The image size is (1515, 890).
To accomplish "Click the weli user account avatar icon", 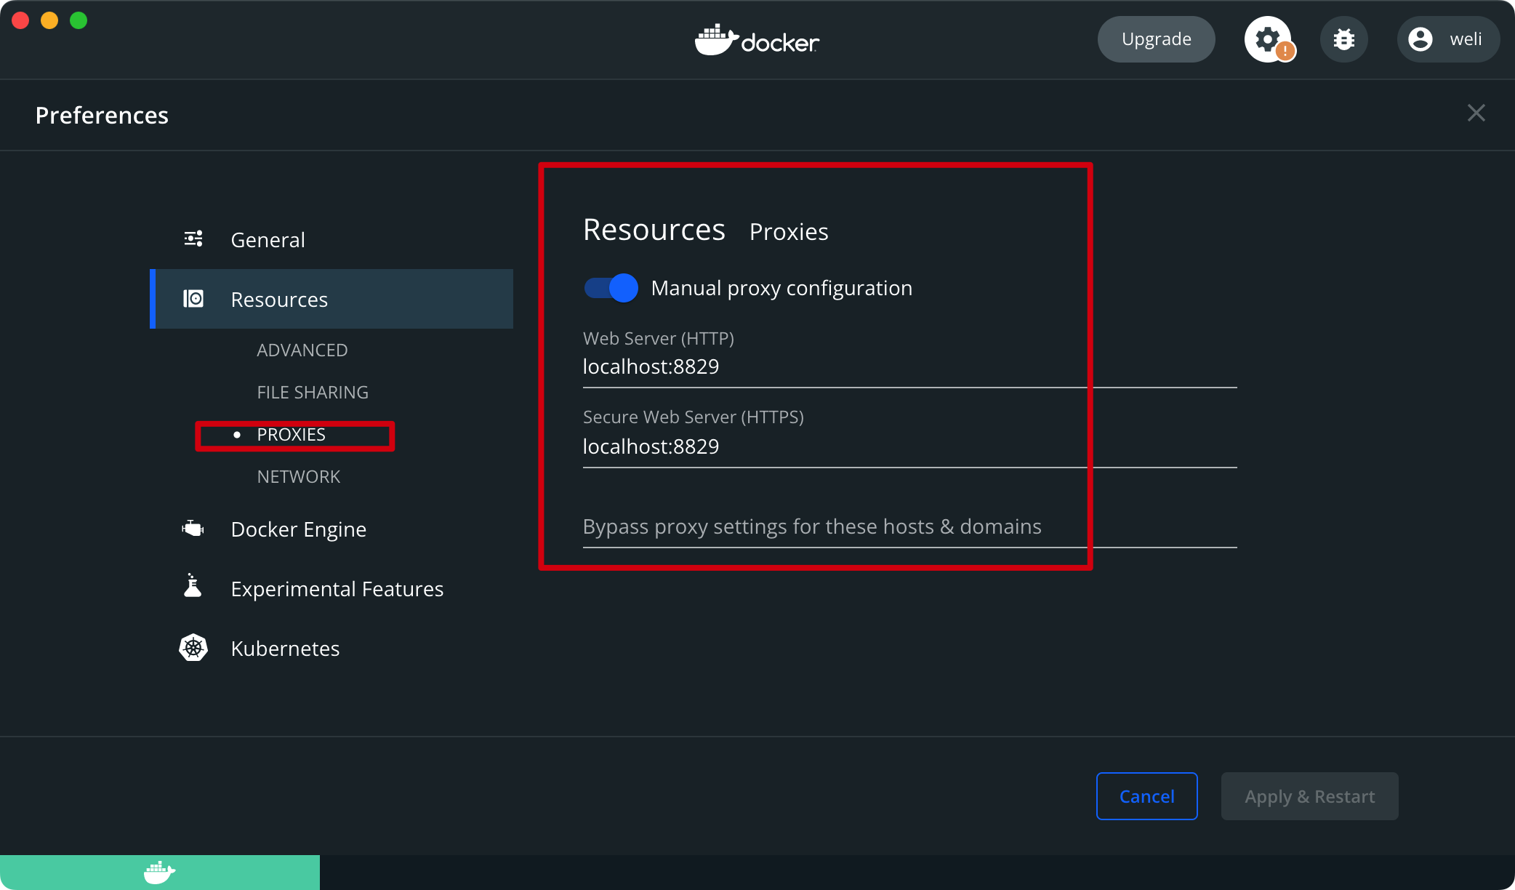I will click(1420, 39).
